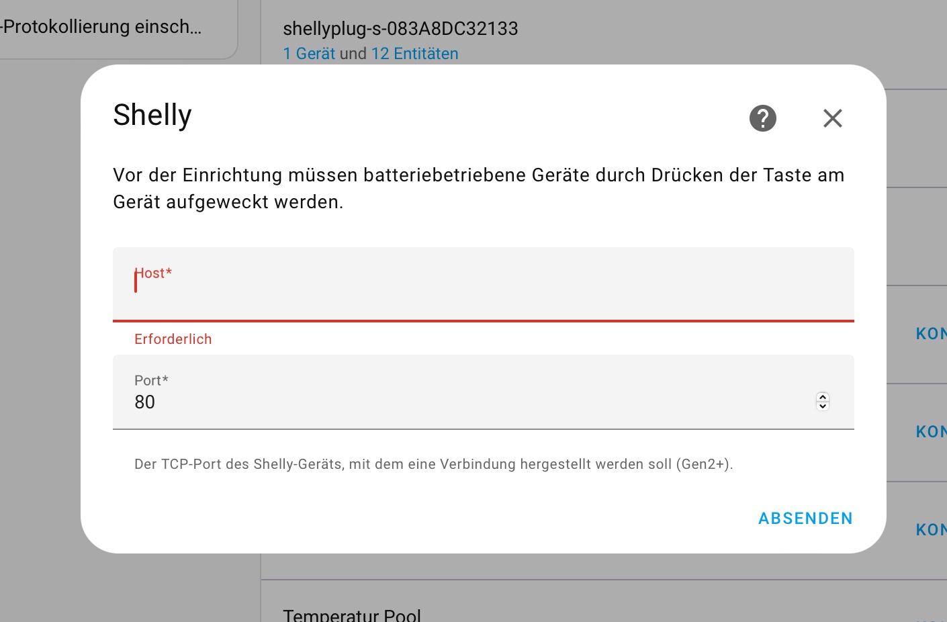This screenshot has height=622, width=947.
Task: Click the Port* field label
Action: coord(151,380)
